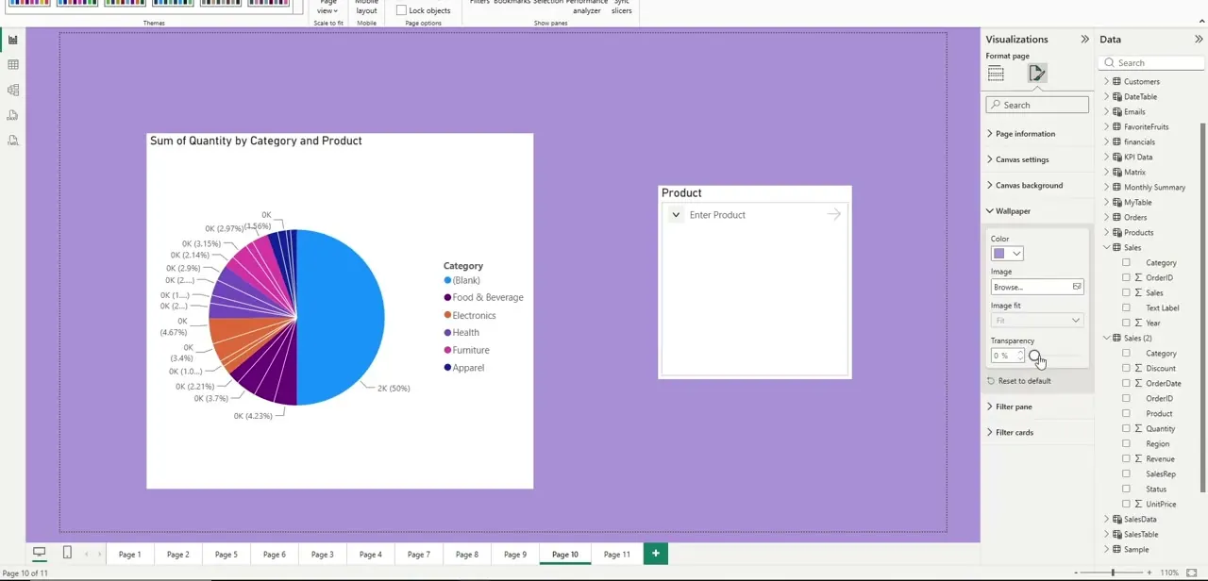The image size is (1208, 581).
Task: Select the Format page brush icon
Action: (1037, 74)
